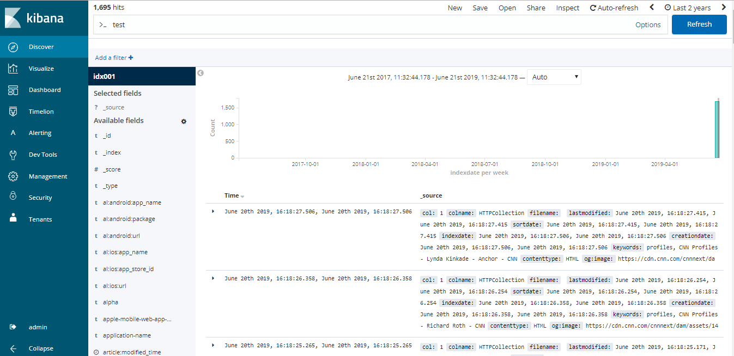Open Dev Tools via wrench icon
734x356 pixels.
(x=14, y=155)
